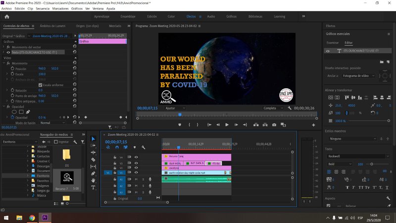Step forward one frame
The image size is (396, 223).
[236, 125]
